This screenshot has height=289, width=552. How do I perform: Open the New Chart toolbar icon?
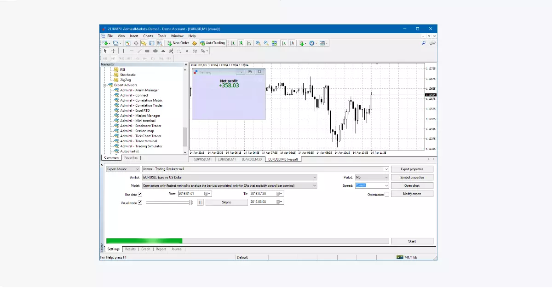click(105, 43)
